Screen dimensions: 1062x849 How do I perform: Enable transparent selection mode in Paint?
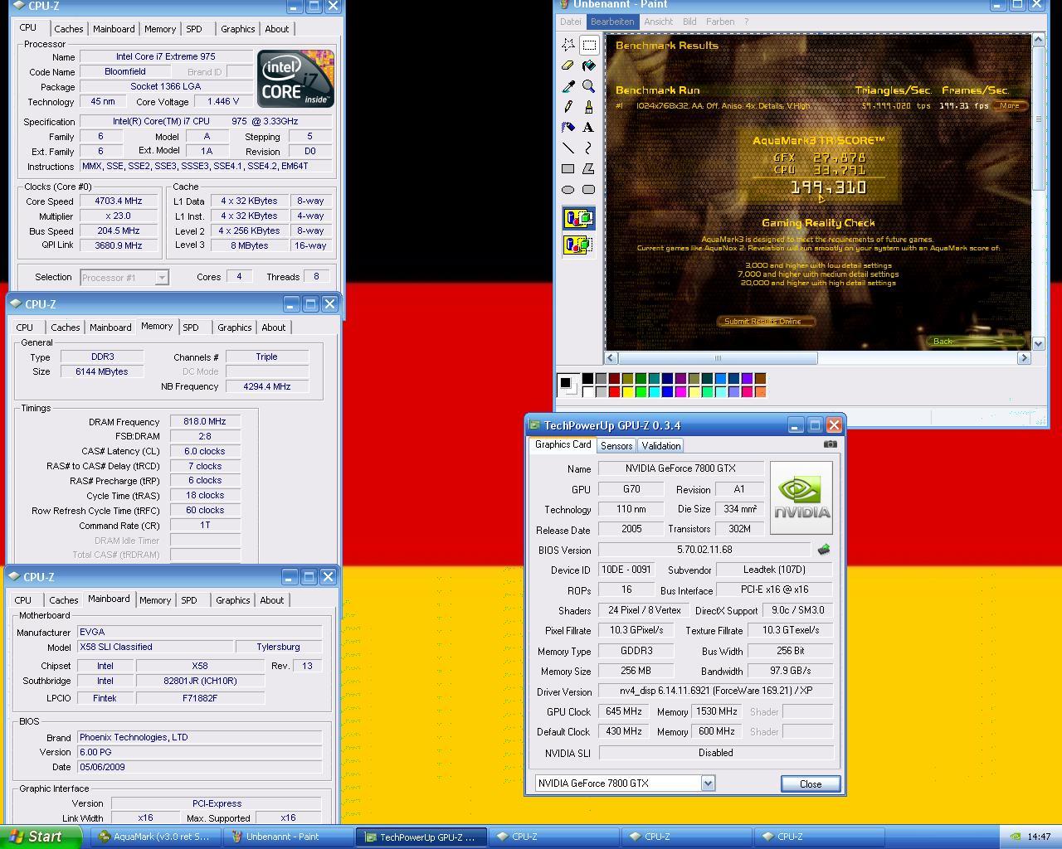click(578, 245)
